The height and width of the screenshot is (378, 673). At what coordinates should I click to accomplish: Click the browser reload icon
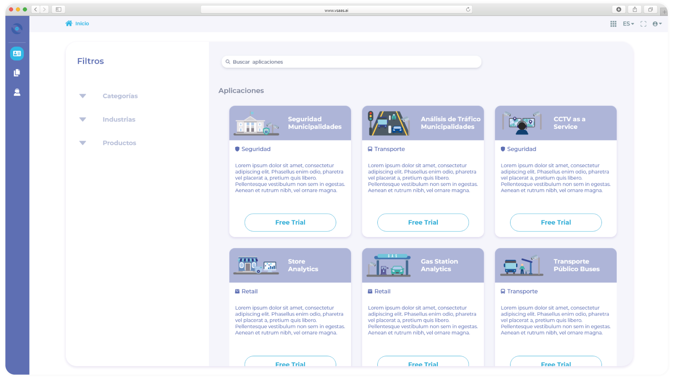point(468,10)
